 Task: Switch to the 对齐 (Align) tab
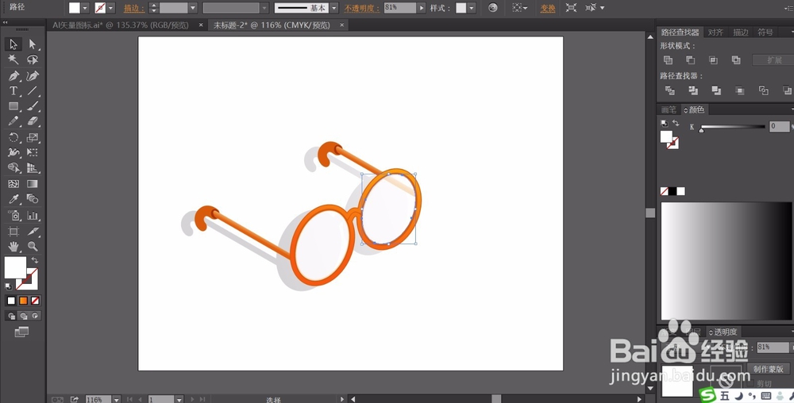click(x=715, y=33)
